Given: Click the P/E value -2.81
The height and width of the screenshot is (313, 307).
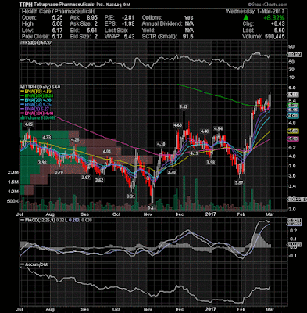Looking at the screenshot, I should tap(128, 18).
